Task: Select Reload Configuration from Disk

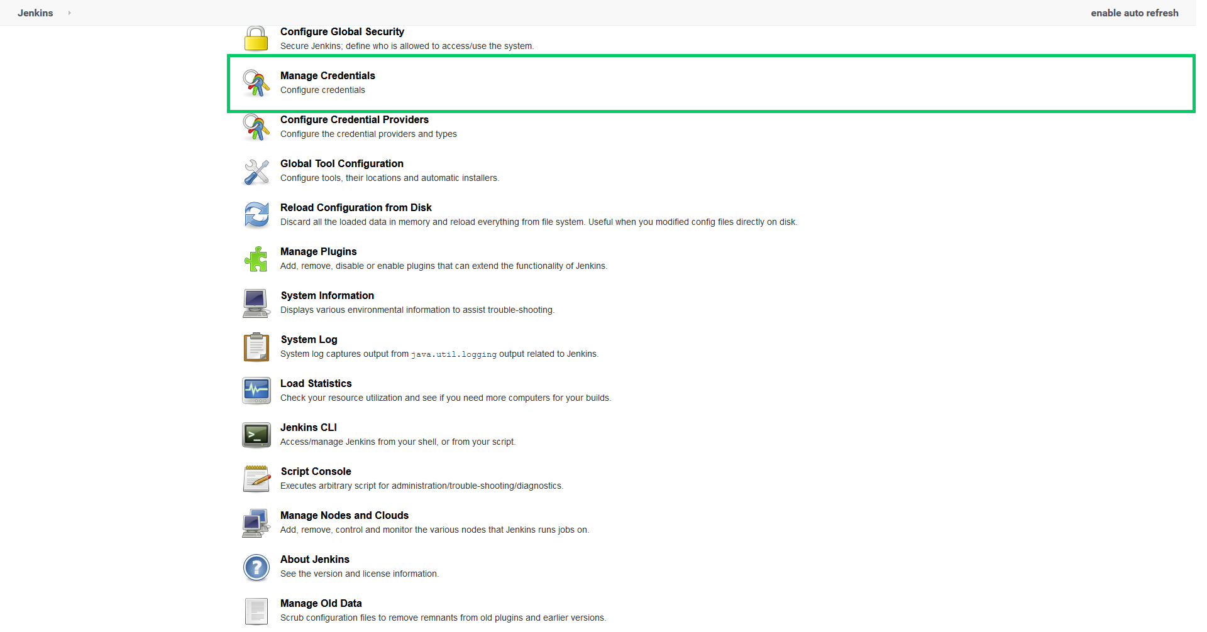Action: point(356,207)
